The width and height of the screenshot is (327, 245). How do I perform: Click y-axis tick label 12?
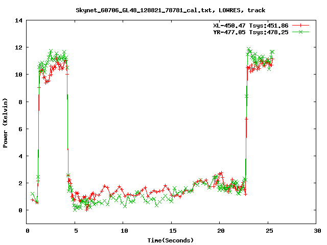(x=19, y=47)
